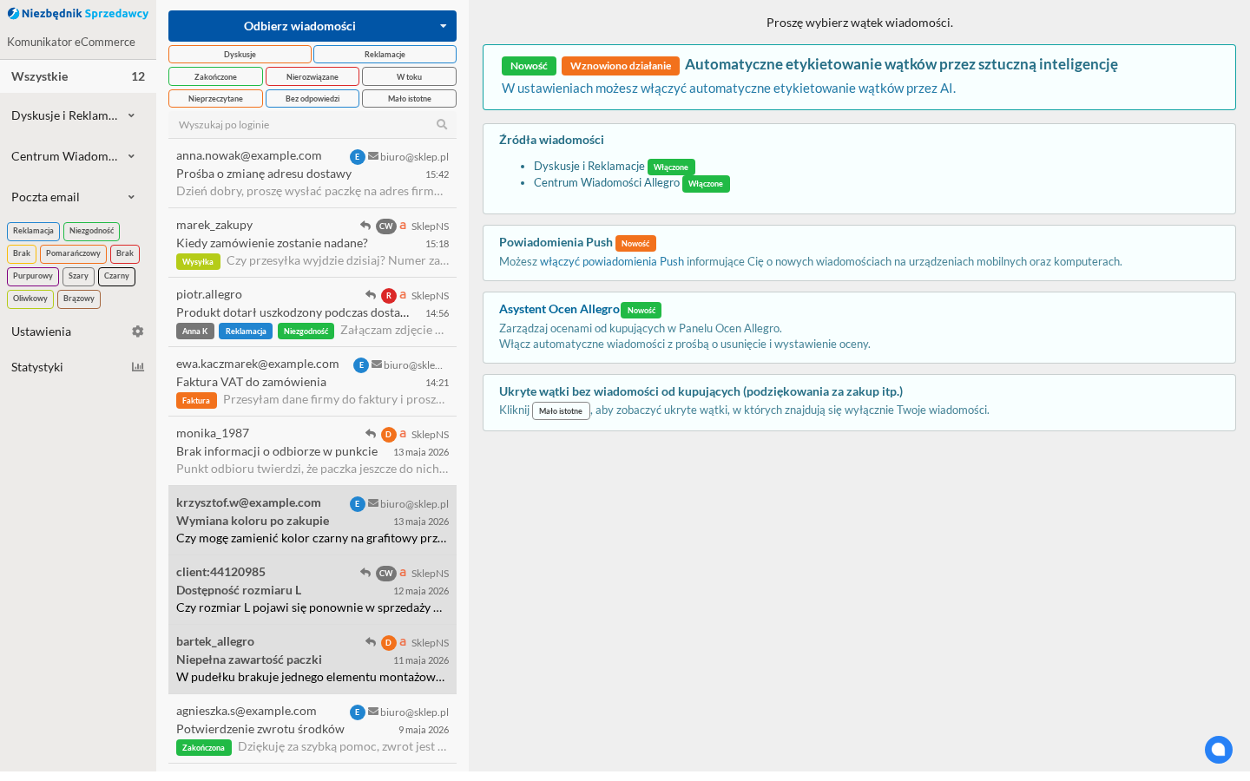Click envelope icon next to biuro@sklep.pl for anna.nowak

pyautogui.click(x=373, y=156)
